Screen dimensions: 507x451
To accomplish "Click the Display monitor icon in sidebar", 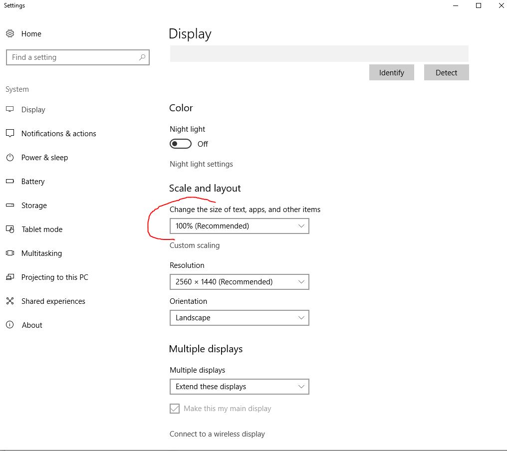I will pos(10,109).
